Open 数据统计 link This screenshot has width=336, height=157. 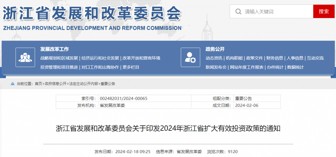pyautogui.click(x=296, y=67)
